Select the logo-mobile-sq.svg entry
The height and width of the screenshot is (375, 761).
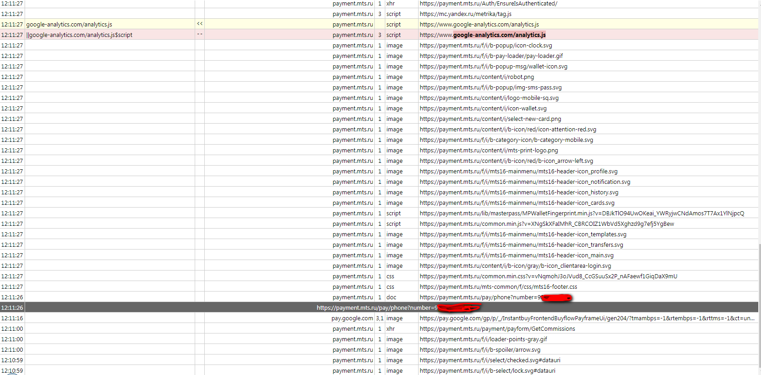489,98
